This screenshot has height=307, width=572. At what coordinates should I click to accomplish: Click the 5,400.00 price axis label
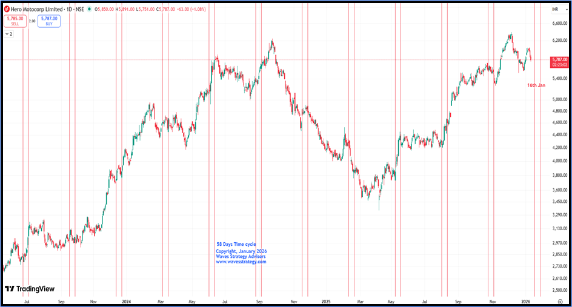click(560, 78)
